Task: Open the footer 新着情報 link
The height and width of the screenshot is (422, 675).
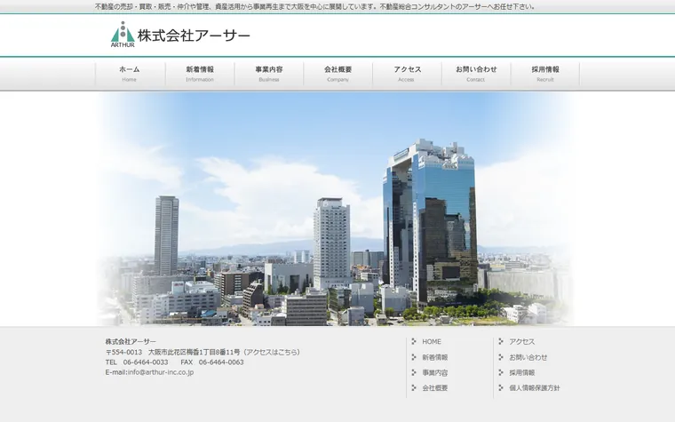Action: tap(435, 357)
